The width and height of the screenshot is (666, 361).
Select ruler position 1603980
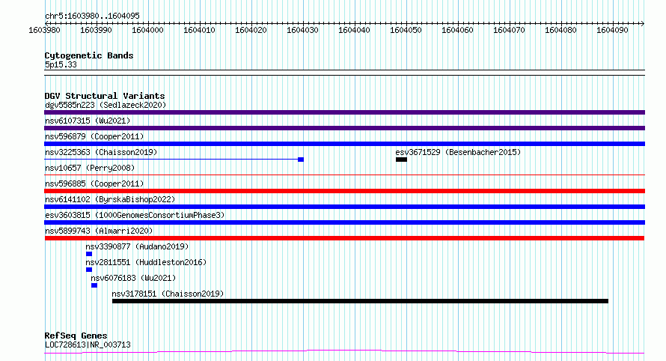coord(44,30)
